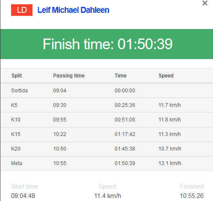Viewport: 213px width, 201px height.
Task: Select the Split column header
Action: pos(17,76)
